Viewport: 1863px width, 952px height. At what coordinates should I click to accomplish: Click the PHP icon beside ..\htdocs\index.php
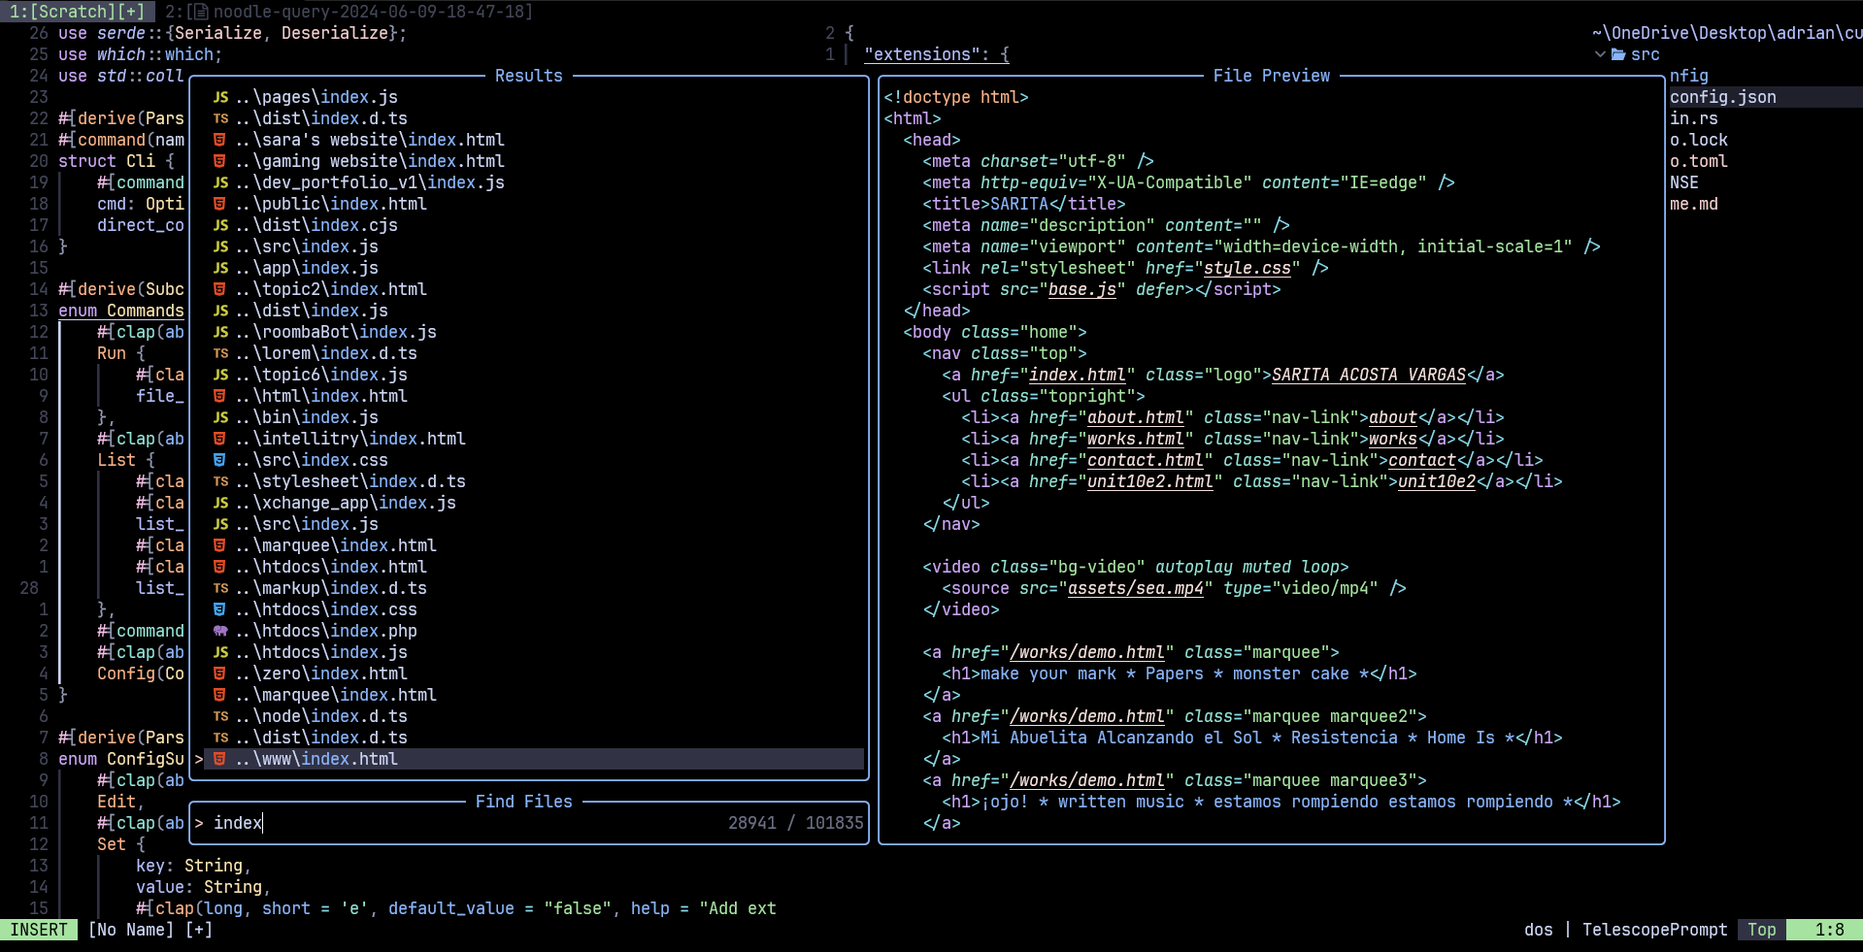[220, 631]
